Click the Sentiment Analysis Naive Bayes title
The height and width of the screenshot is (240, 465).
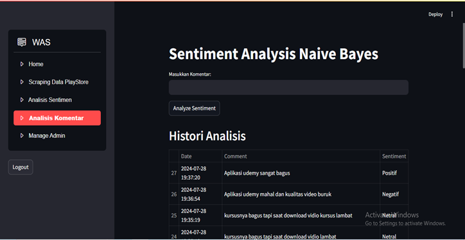[x=274, y=54]
